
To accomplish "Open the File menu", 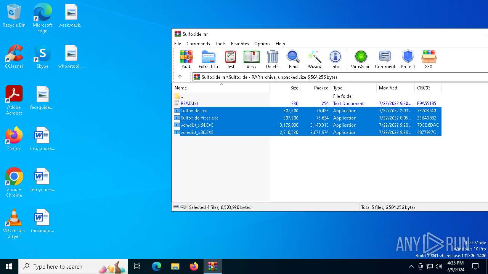I will pos(178,44).
